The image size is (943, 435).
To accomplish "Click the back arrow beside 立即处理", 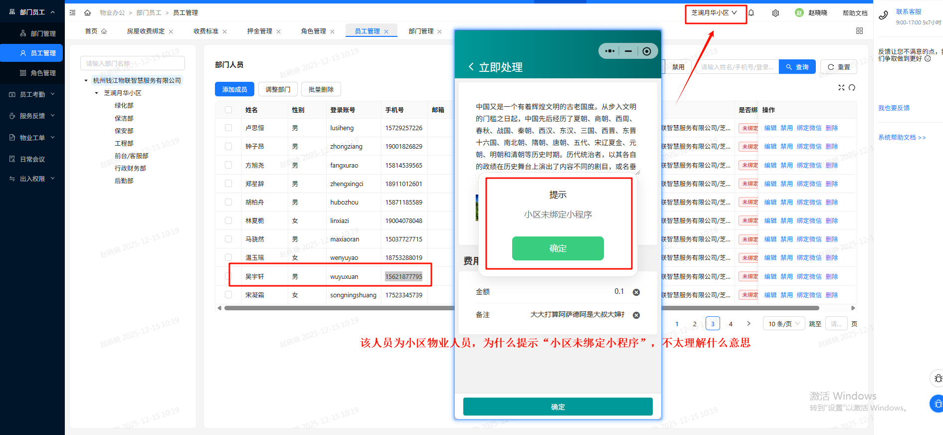I will coord(471,67).
